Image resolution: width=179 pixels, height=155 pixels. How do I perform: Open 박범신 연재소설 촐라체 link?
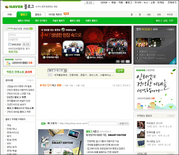click(19, 72)
